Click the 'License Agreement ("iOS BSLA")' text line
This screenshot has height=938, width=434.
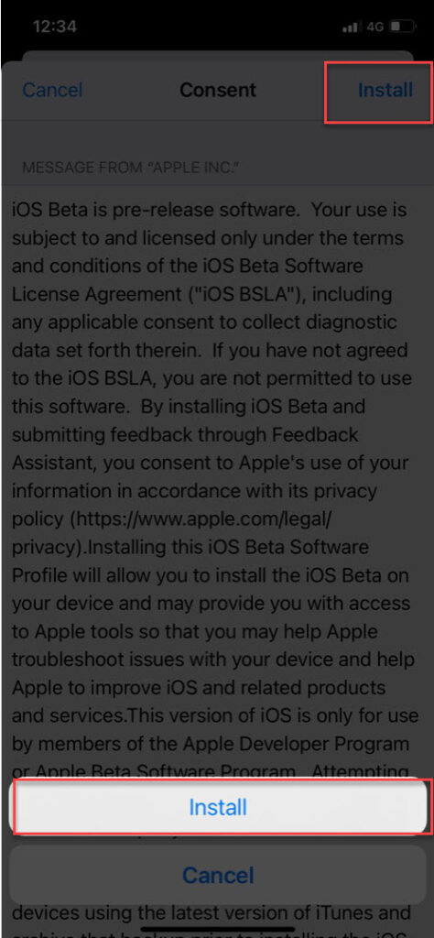click(202, 295)
